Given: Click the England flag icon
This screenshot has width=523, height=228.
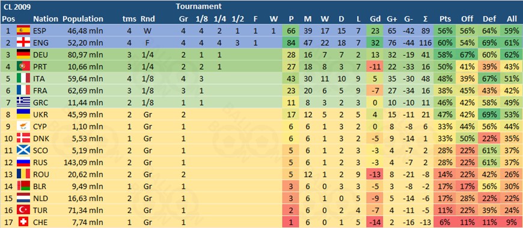Looking at the screenshot, I should pos(23,43).
